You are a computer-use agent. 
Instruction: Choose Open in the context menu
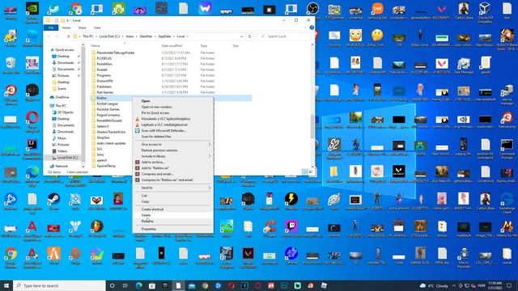pos(146,101)
